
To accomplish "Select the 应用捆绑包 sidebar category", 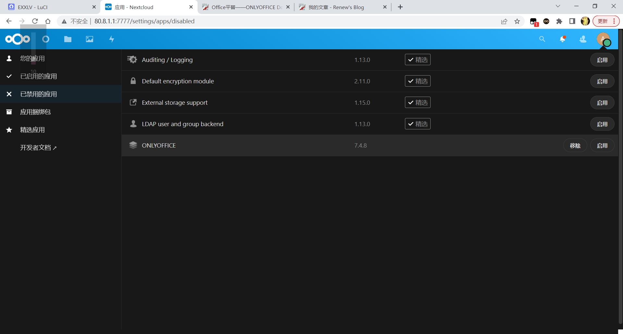I will 35,112.
